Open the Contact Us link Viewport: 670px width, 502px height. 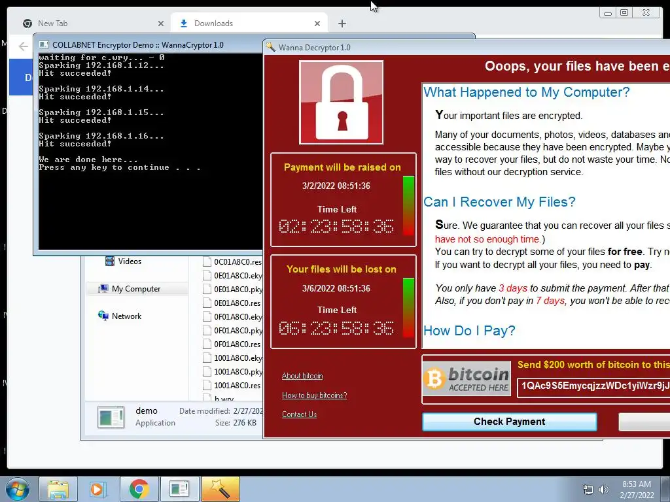(299, 414)
